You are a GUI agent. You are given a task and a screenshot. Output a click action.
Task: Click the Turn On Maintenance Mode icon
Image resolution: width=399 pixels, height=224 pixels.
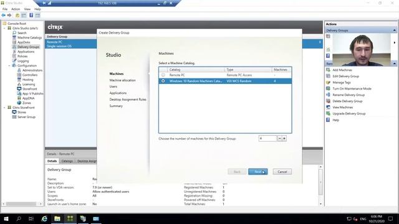click(x=328, y=88)
